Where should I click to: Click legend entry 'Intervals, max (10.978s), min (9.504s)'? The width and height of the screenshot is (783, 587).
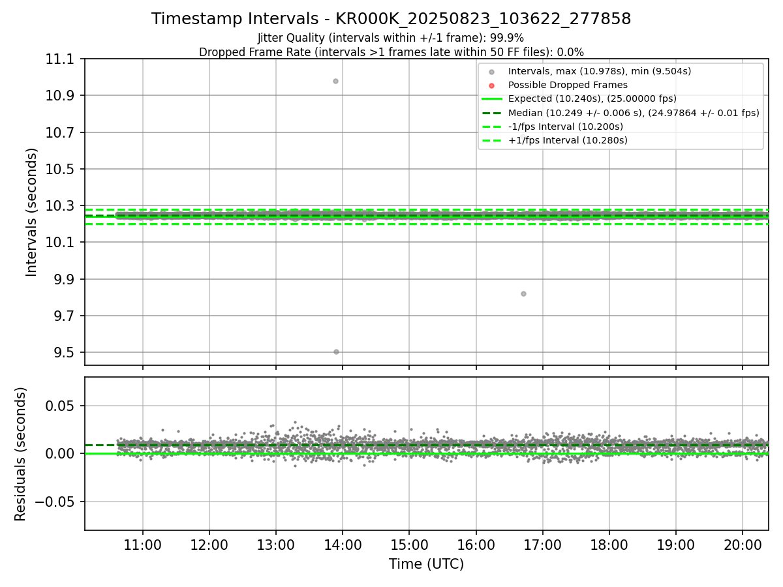[x=600, y=71]
